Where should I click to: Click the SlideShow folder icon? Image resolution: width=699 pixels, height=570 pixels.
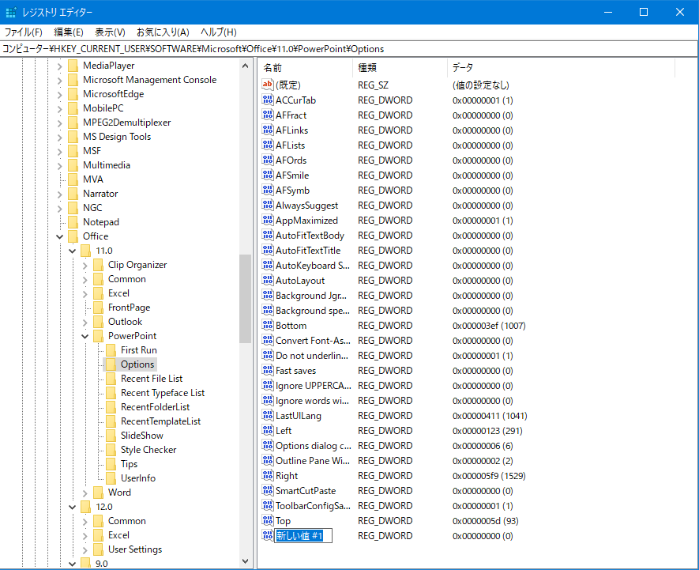coord(111,435)
